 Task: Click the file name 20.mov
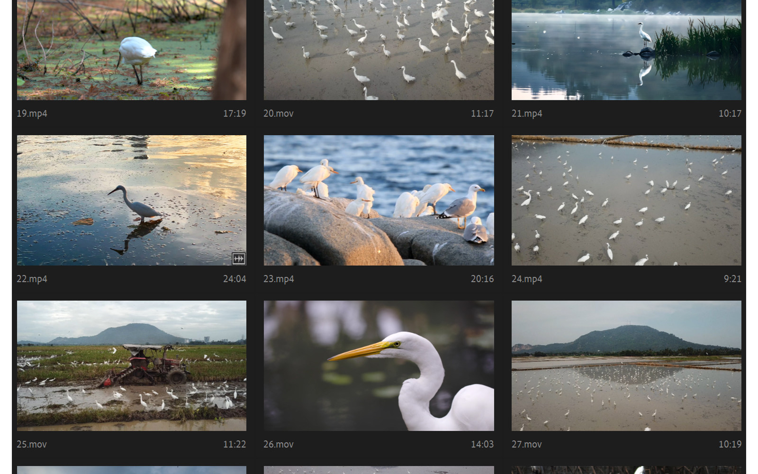279,114
